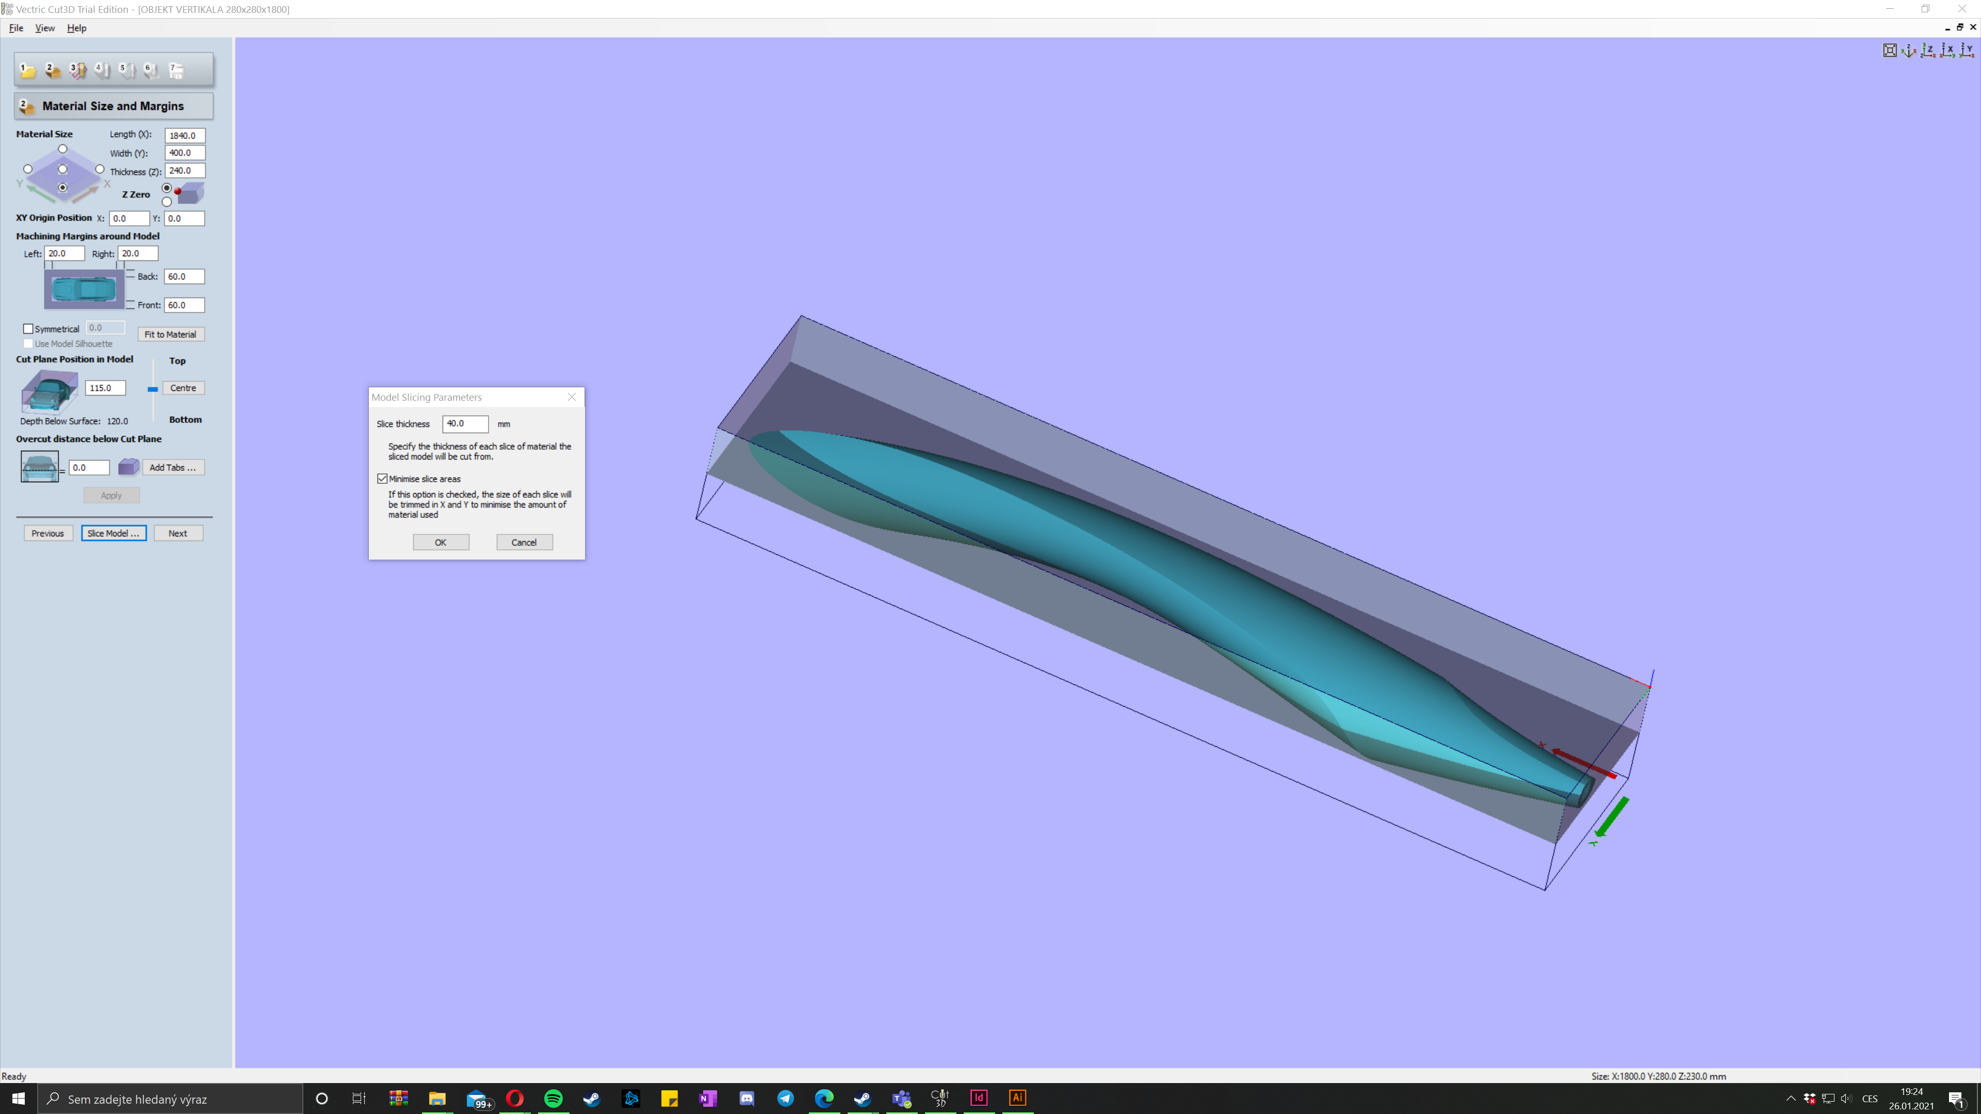The height and width of the screenshot is (1114, 1981).
Task: Click step 1 open model icon
Action: 28,71
